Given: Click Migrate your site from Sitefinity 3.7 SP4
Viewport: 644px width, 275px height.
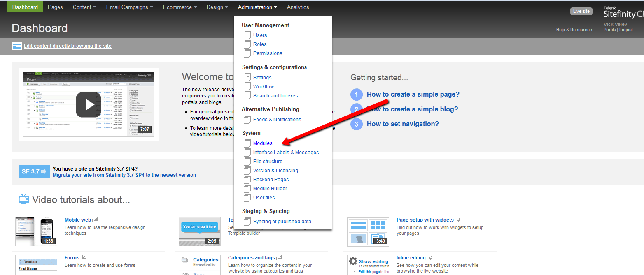Looking at the screenshot, I should pos(124,175).
